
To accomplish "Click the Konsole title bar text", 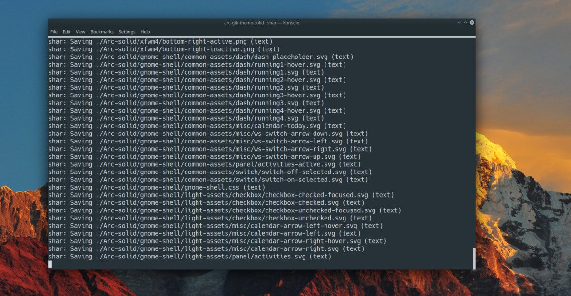I will 261,22.
